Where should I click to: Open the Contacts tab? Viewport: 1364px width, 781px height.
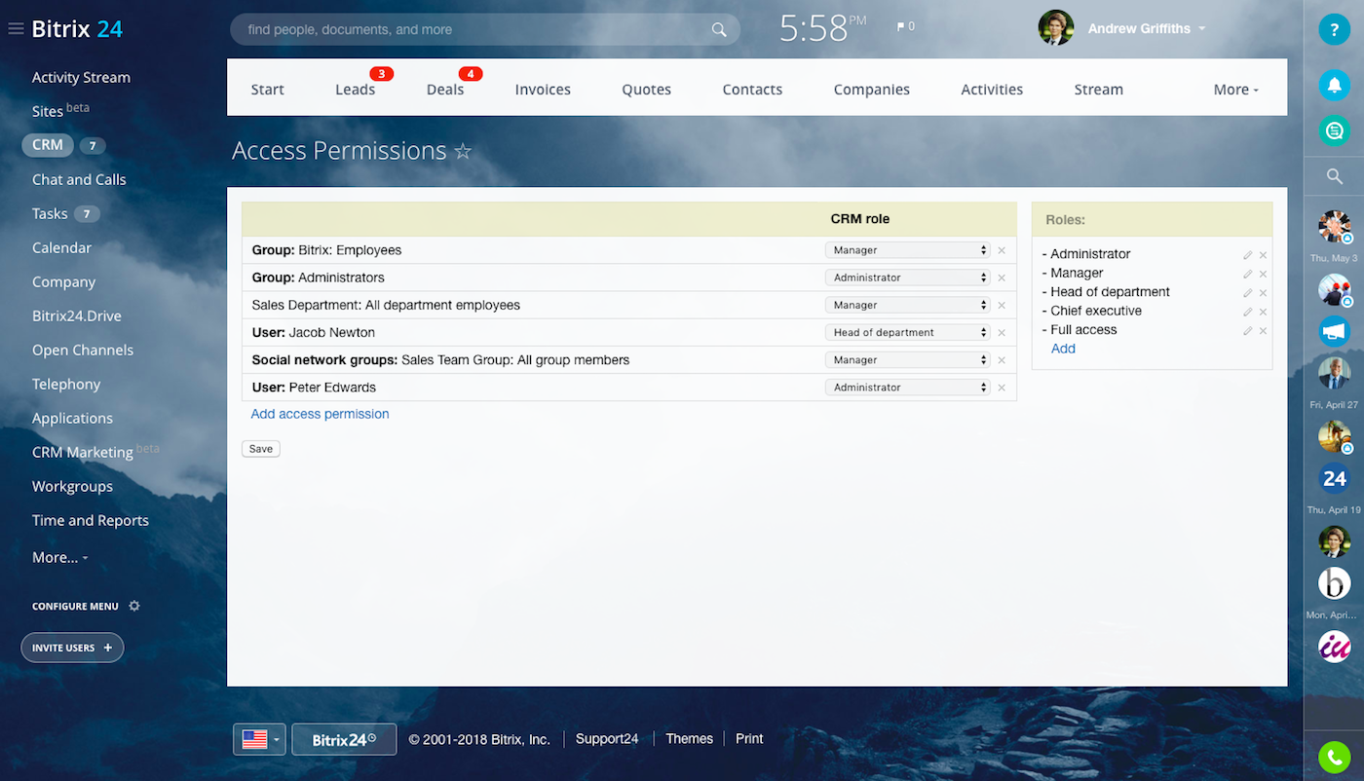pyautogui.click(x=752, y=90)
